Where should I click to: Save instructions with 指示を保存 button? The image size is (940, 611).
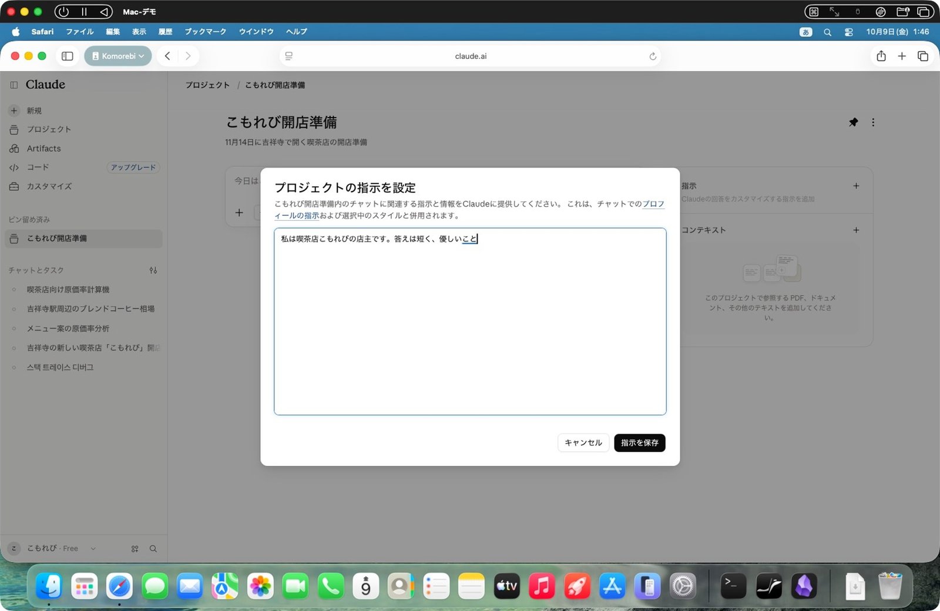point(639,442)
